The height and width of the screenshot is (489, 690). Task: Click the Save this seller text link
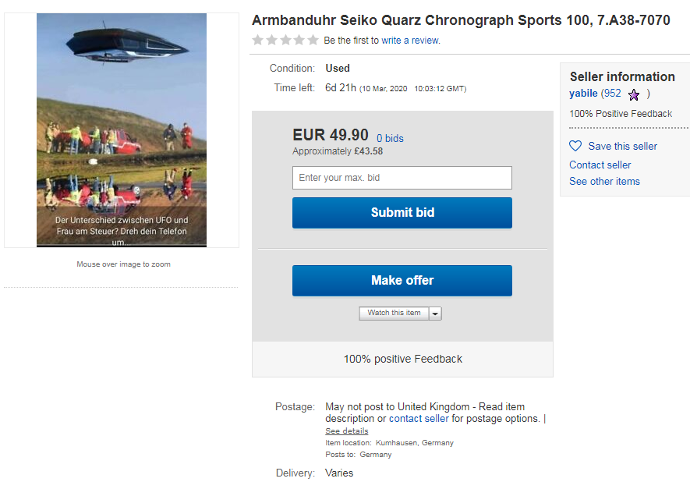622,146
